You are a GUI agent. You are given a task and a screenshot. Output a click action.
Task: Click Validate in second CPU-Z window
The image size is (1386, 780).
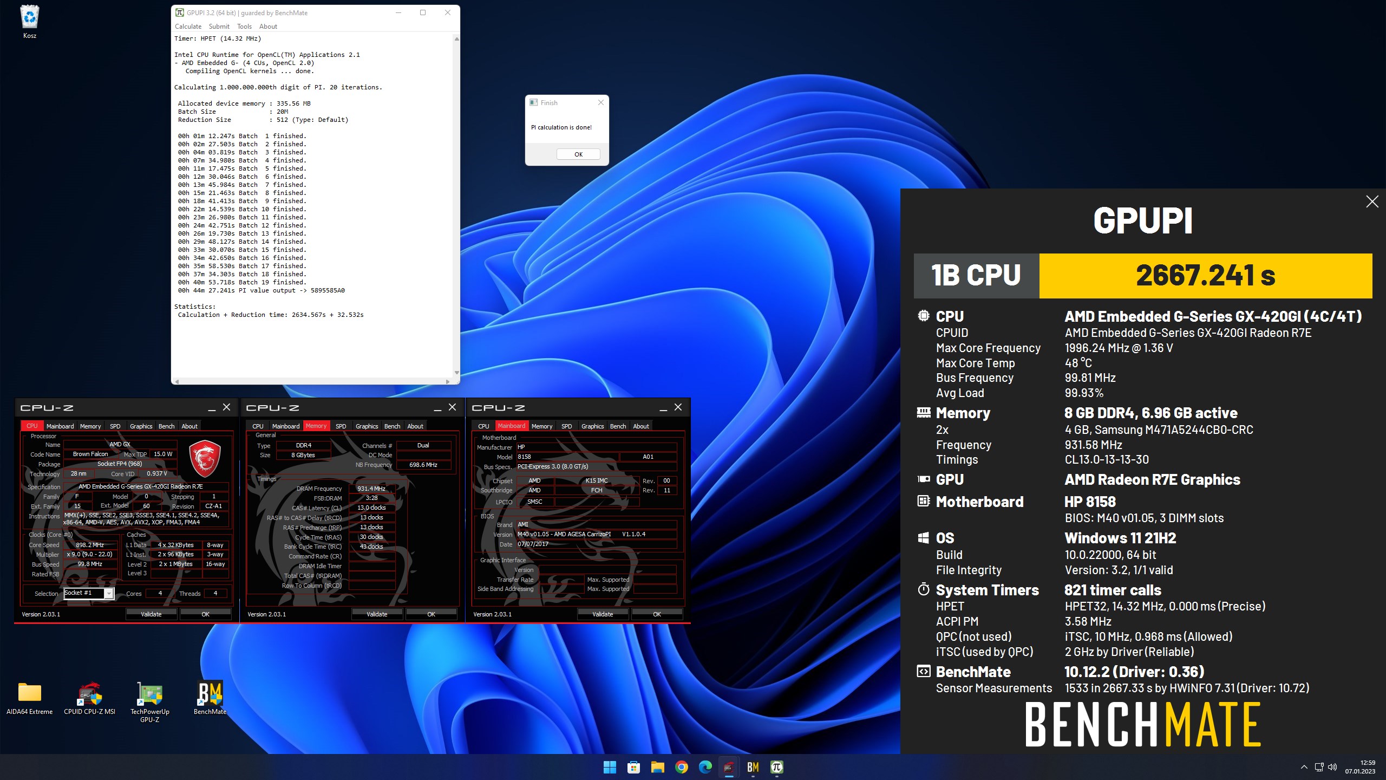[x=377, y=614]
